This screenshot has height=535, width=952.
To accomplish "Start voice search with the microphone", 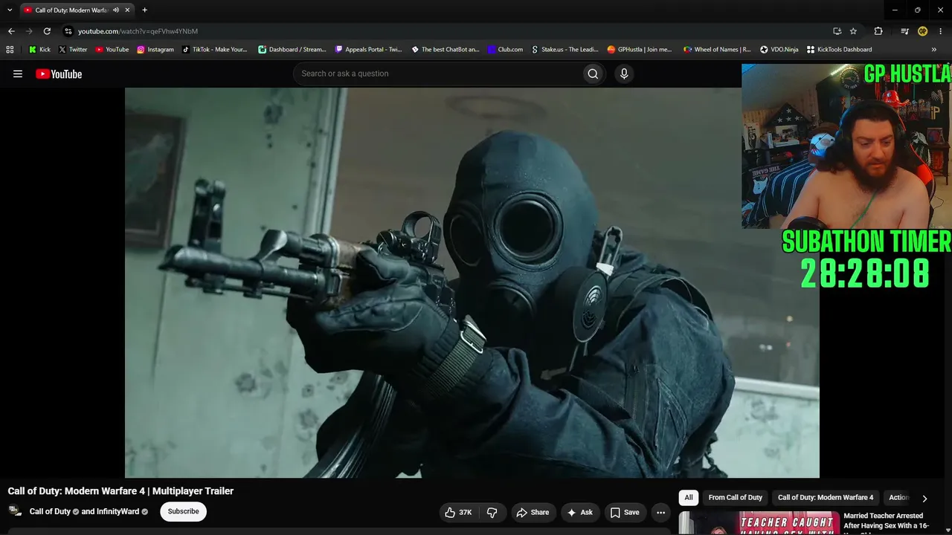I will [624, 74].
